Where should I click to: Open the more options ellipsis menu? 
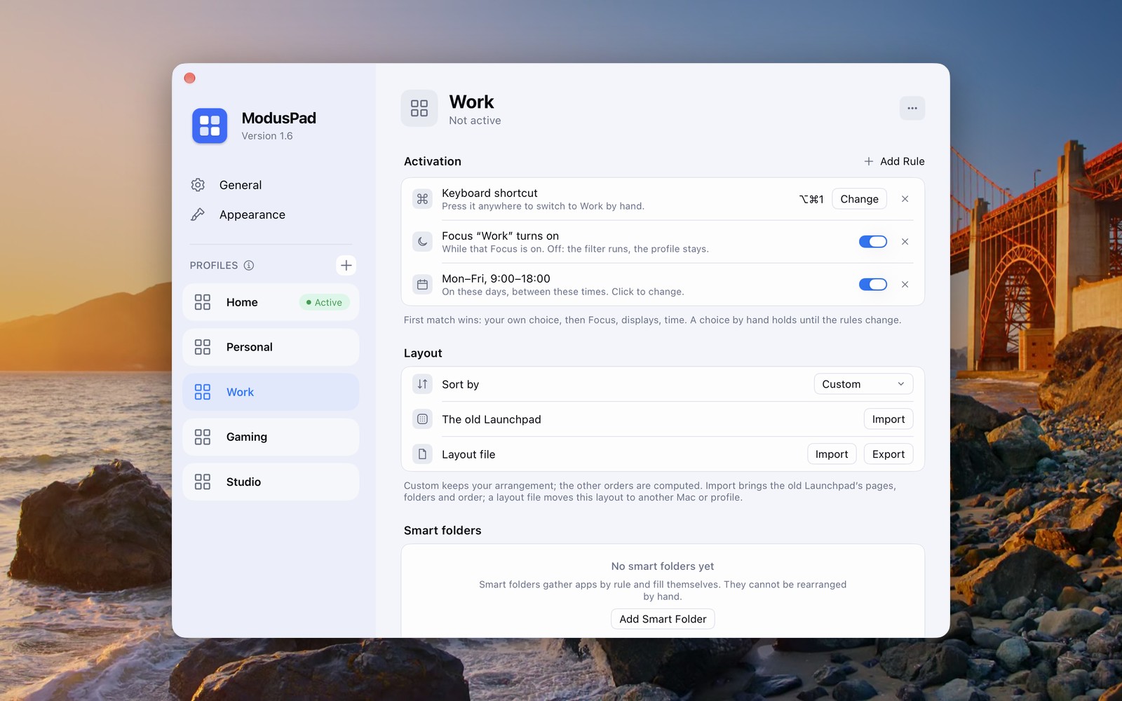[912, 108]
